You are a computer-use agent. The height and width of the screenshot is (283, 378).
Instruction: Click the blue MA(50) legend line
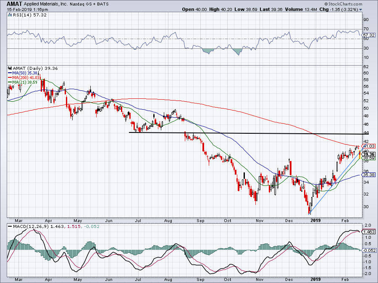point(10,73)
